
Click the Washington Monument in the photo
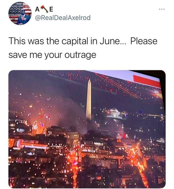pyautogui.click(x=89, y=99)
